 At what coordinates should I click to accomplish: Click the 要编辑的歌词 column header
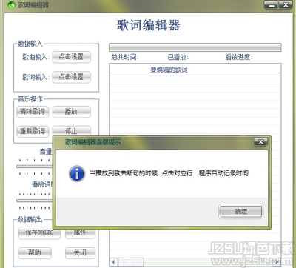pos(195,70)
